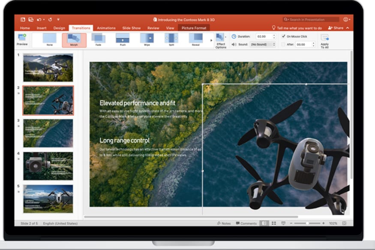Click the Sound speaker icon
Image resolution: width=375 pixels, height=250 pixels.
(234, 45)
